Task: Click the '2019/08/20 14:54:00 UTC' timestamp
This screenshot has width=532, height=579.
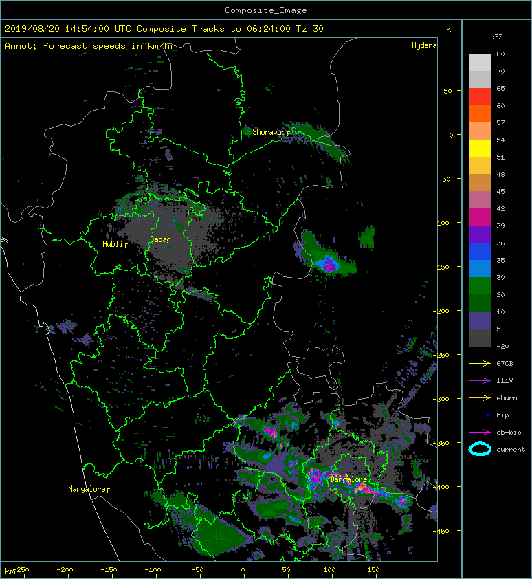Action: pyautogui.click(x=68, y=29)
